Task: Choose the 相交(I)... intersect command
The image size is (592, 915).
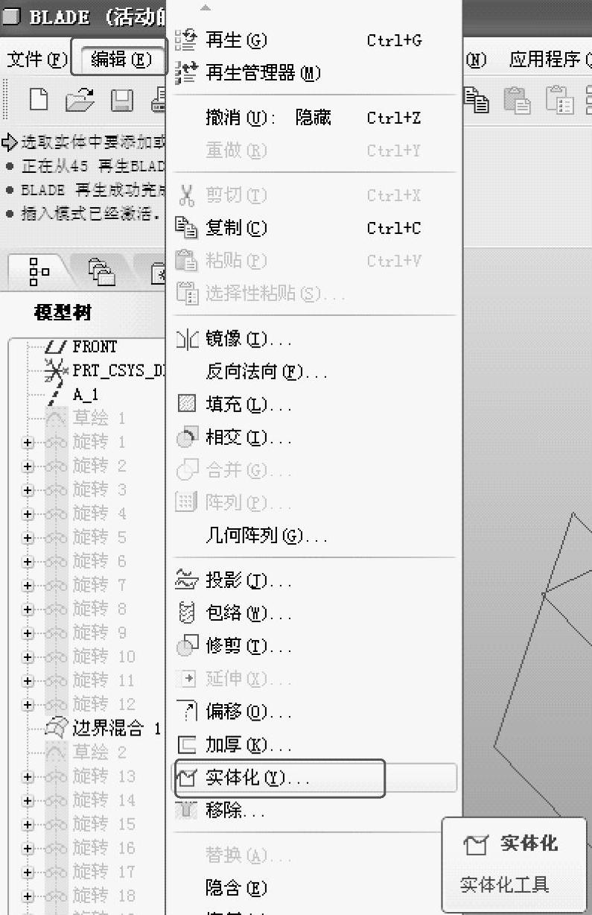Action: pyautogui.click(x=313, y=438)
